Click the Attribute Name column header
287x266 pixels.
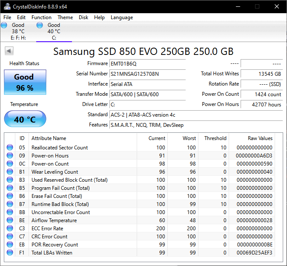tap(83, 138)
